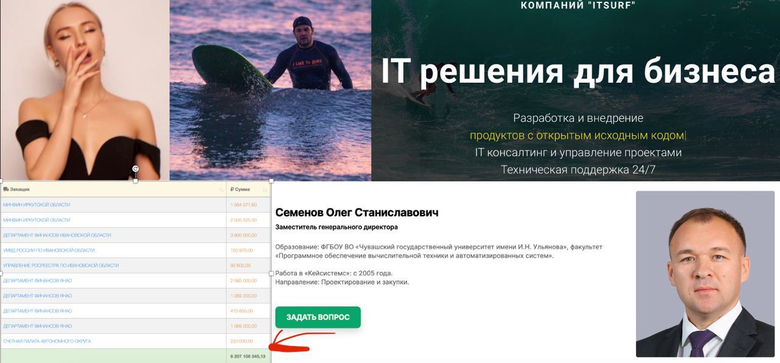
Task: Click the name heading Семенов Олег Станиславович
Action: (x=356, y=213)
